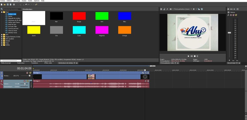Adjust the master bus volume fader

[229, 32]
